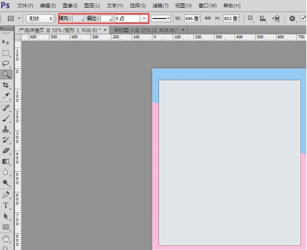Click the W width field 686
307x250 pixels.
pos(192,18)
